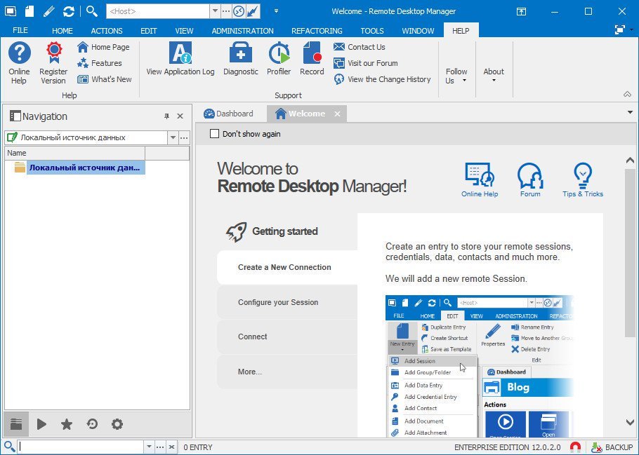Check the Don't show again checkbox
Viewport: 639px width, 455px height.
pos(215,133)
